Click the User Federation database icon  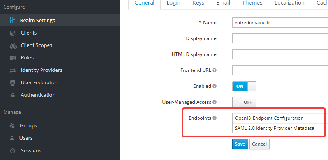(x=12, y=83)
